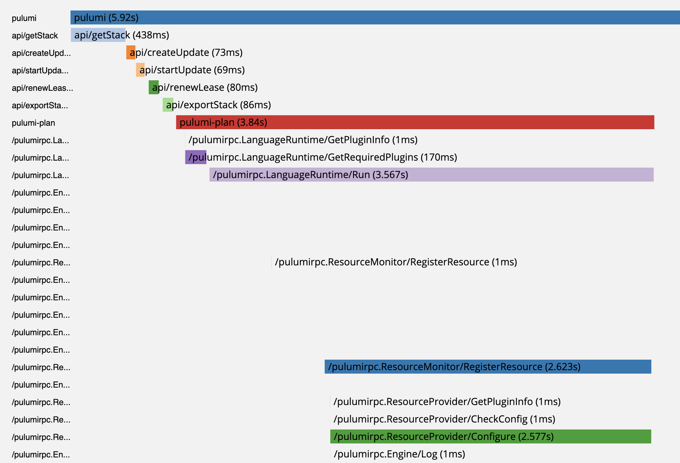Click the api/startUpdate (69ms) span bar
This screenshot has width=680, height=463.
coord(140,70)
